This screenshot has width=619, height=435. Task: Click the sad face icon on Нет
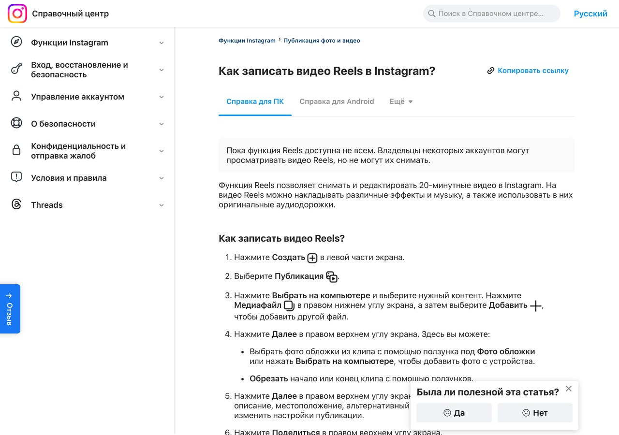point(526,413)
